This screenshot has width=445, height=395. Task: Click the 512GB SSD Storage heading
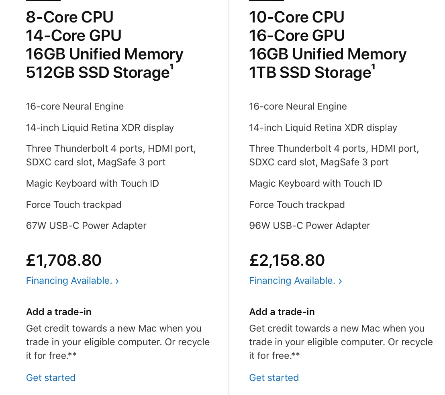click(97, 73)
